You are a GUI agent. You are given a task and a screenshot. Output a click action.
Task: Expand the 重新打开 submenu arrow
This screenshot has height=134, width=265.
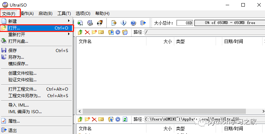pos(69,34)
